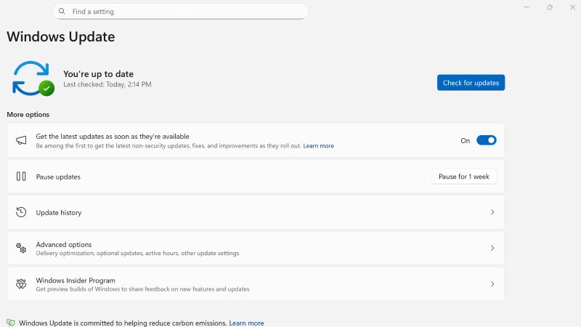Click the green leaf carbon emissions icon

point(11,323)
